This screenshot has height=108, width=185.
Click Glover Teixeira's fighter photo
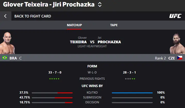(x=7, y=43)
